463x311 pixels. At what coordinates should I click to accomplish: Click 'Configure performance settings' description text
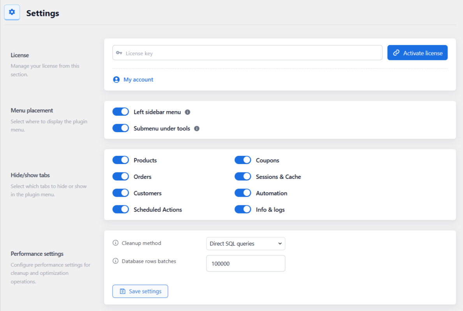tap(51, 273)
